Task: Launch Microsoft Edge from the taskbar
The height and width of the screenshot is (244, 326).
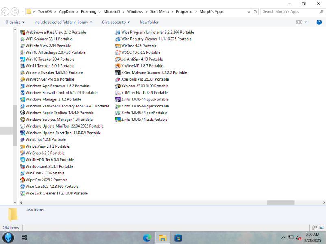Action: (147, 238)
